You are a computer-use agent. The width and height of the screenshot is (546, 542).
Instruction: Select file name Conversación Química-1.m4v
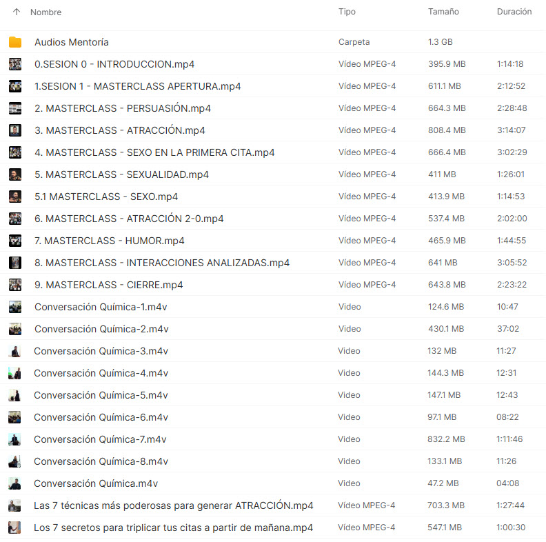pos(101,307)
